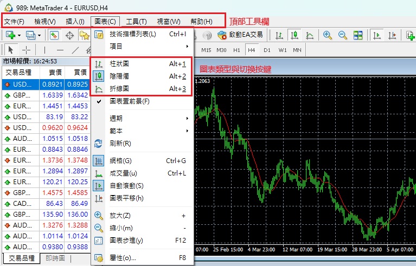Screen dimensions: 416x266
Task: Click the zoom out magnifier on the toolbar
Action: (342, 35)
